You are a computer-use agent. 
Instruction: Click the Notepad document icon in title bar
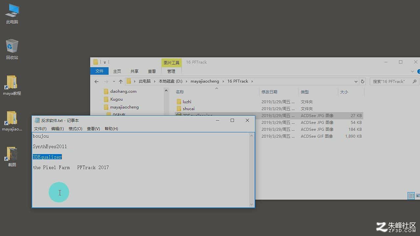point(37,120)
